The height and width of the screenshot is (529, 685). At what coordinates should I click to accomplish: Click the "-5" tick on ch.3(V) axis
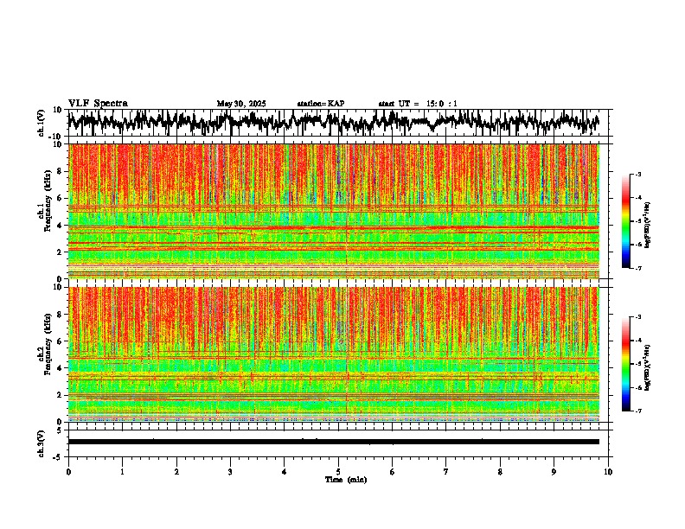(x=59, y=457)
